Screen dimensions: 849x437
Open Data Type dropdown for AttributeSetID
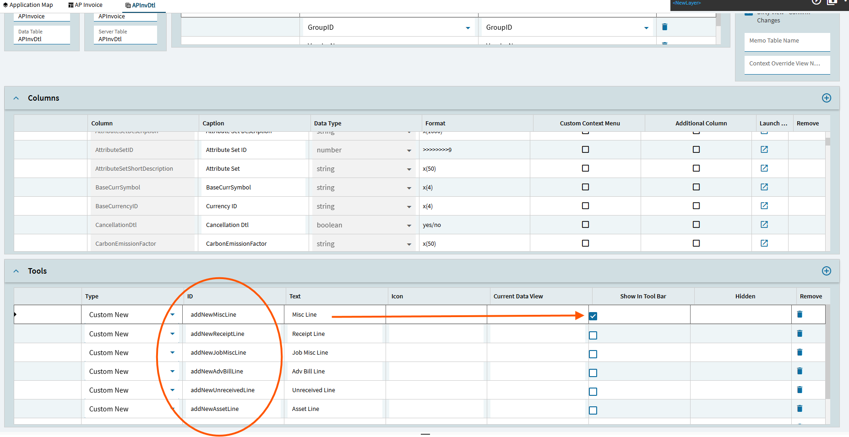(409, 151)
